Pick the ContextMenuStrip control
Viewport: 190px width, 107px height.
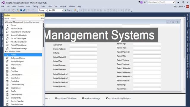[17, 84]
